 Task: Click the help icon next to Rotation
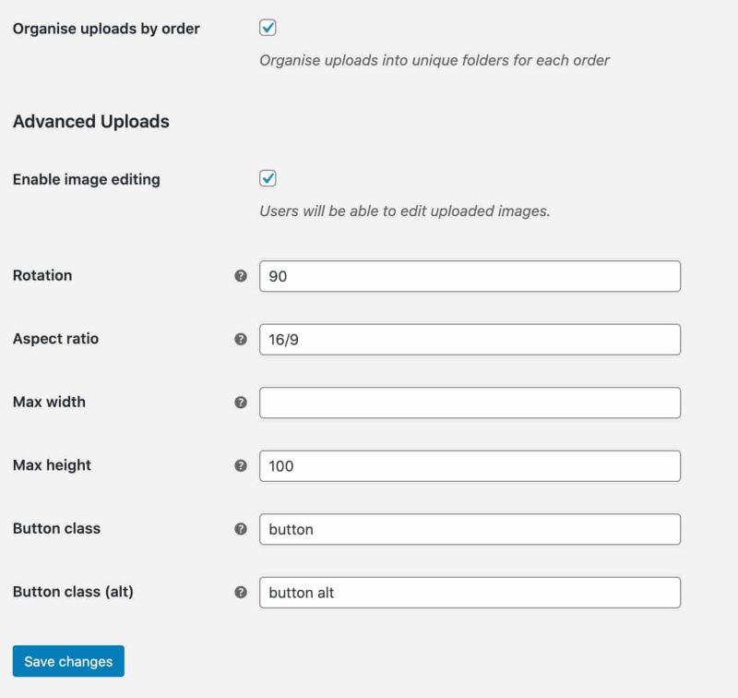click(241, 276)
